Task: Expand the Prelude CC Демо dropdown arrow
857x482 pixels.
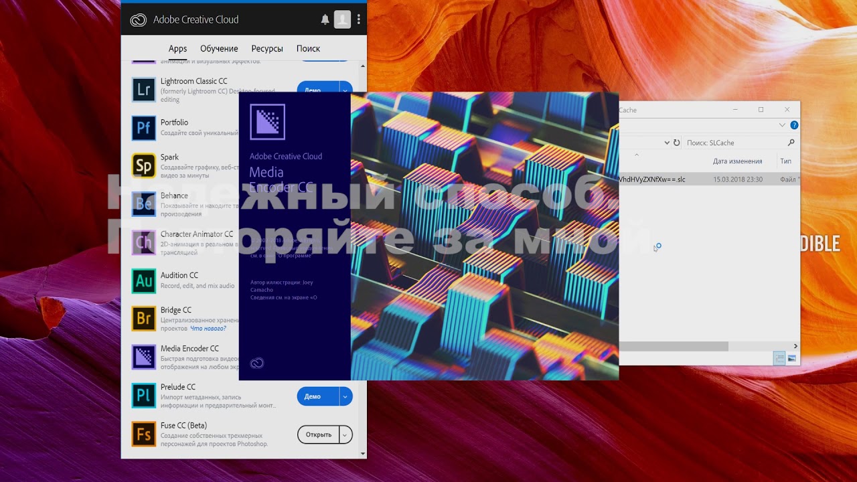Action: (345, 396)
